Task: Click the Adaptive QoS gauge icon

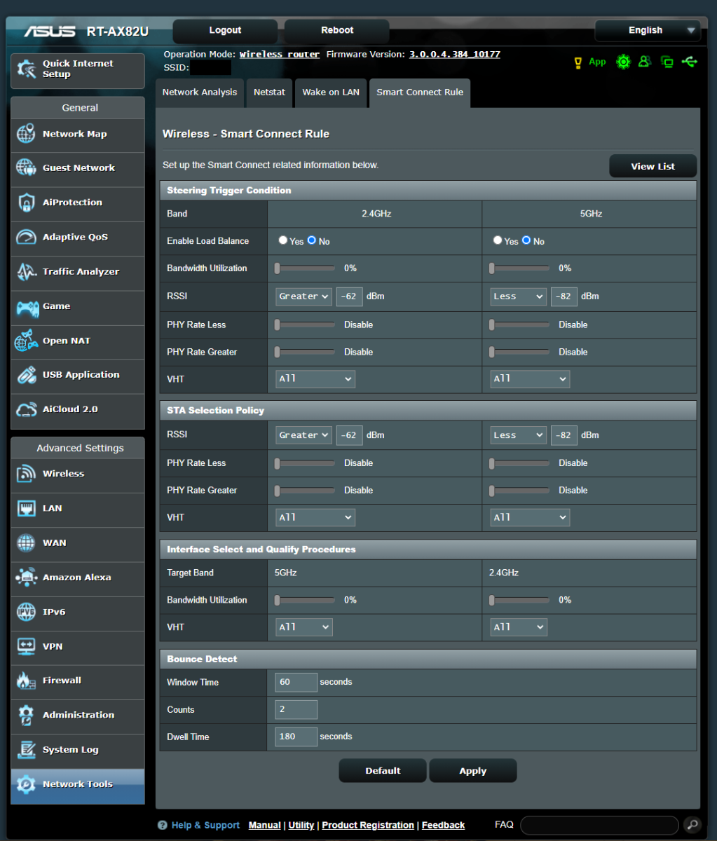Action: click(26, 237)
